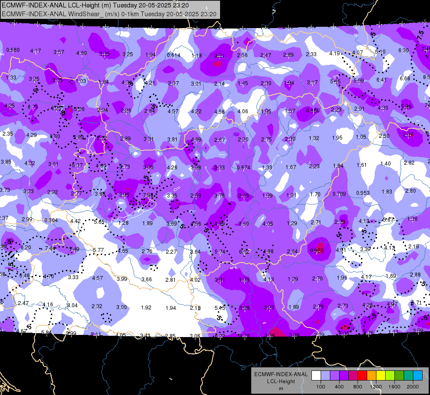Click the wind shear value 6.12
This screenshot has height=395, width=430.
pos(244,251)
